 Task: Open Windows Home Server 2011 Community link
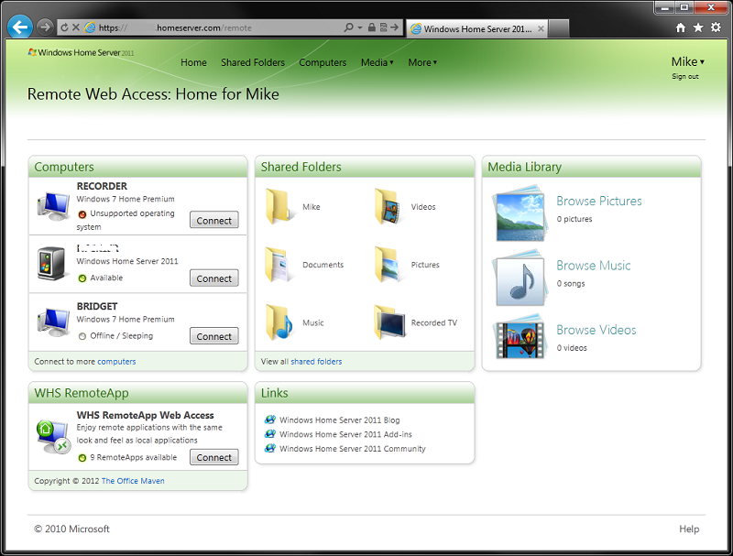point(353,449)
